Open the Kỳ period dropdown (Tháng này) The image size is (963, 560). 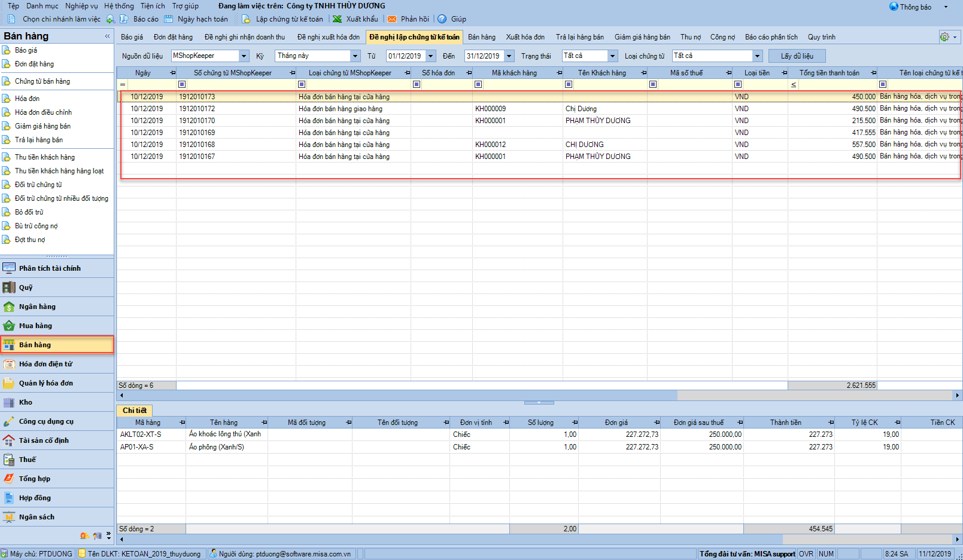coord(355,56)
